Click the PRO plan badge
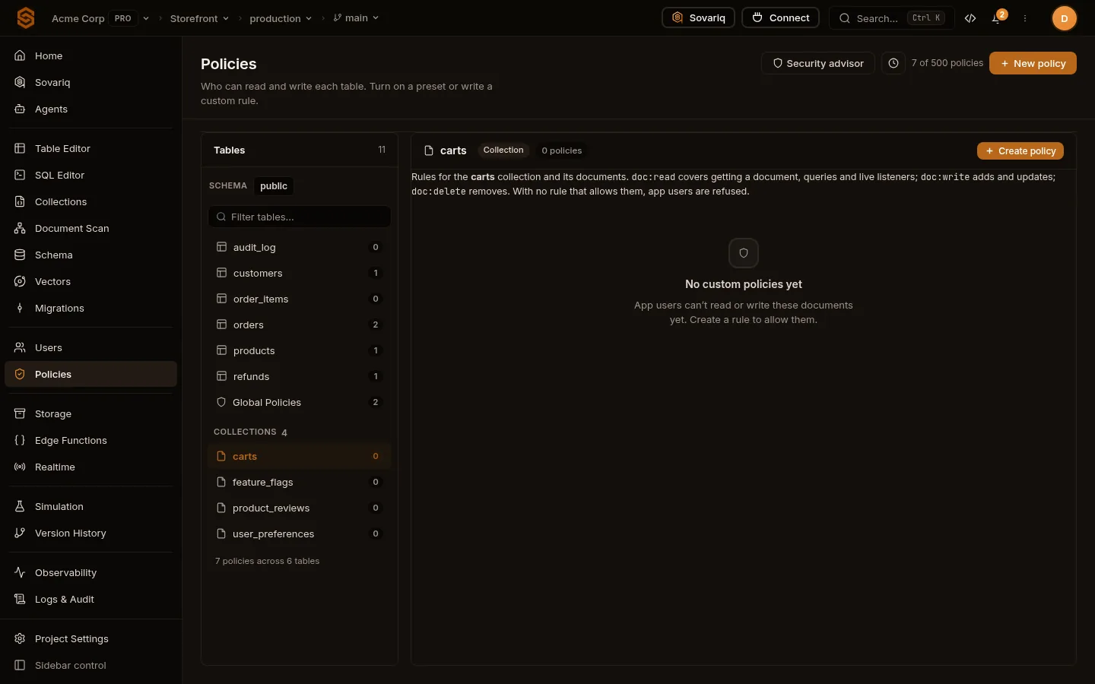 123,18
